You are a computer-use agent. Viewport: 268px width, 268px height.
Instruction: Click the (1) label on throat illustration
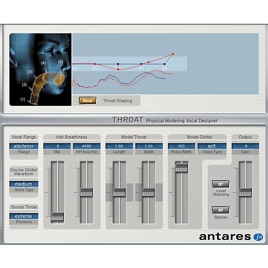(x=23, y=99)
